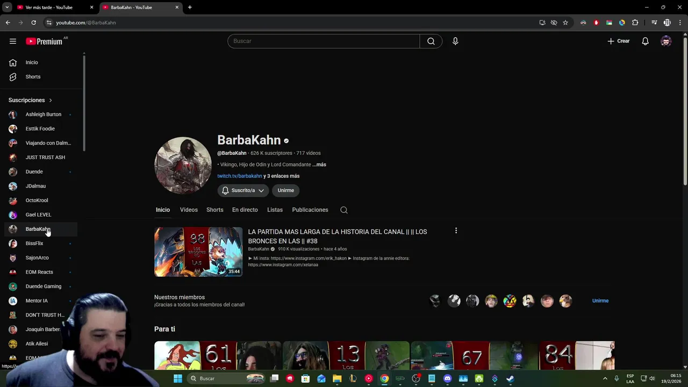
Task: Switch to the Videos tab
Action: click(189, 210)
